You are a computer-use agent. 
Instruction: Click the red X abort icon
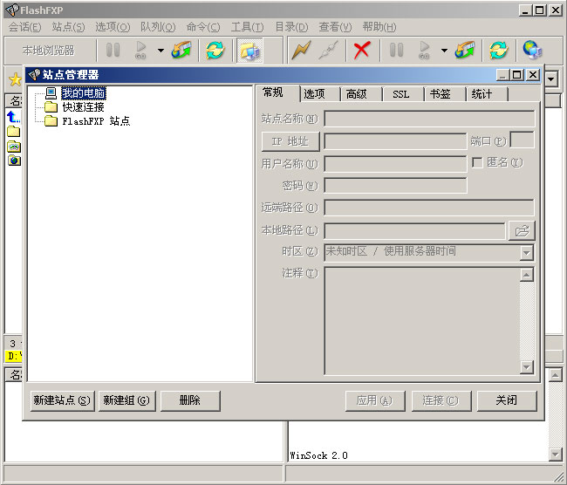pos(361,50)
